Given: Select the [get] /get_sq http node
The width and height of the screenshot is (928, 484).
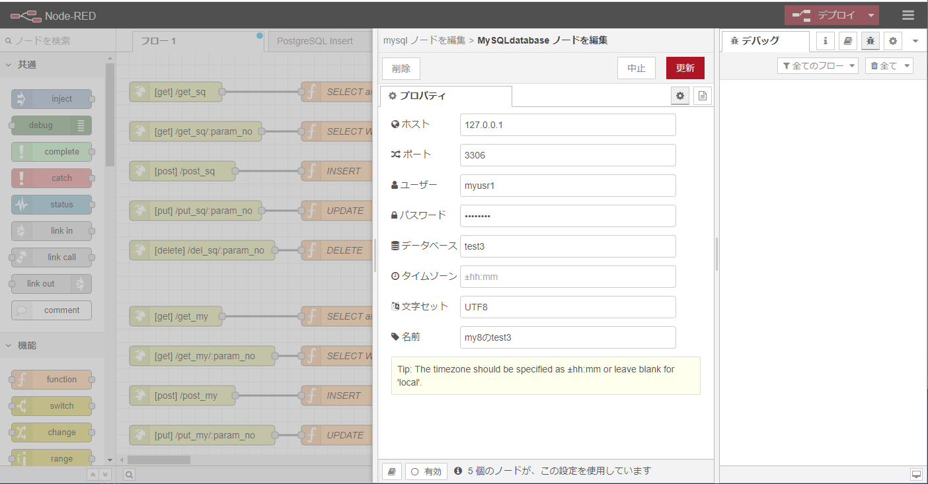Looking at the screenshot, I should pos(175,92).
